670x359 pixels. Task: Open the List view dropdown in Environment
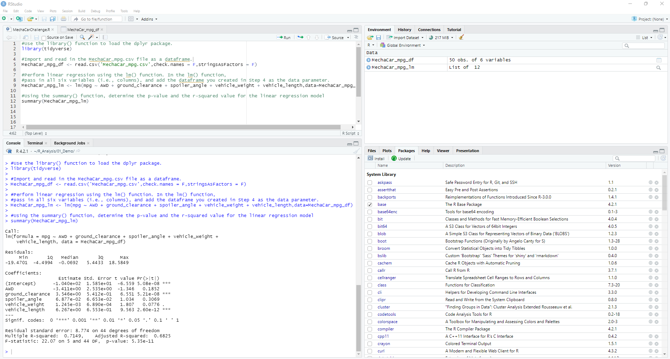pyautogui.click(x=644, y=38)
